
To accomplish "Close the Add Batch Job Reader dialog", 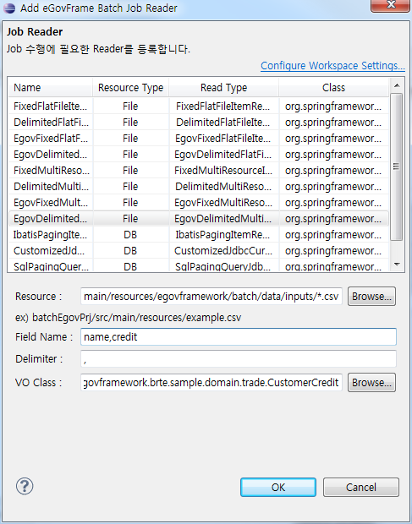I will coord(391,6).
